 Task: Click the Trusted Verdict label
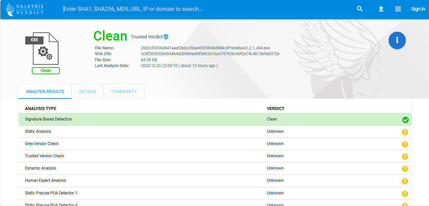147,37
